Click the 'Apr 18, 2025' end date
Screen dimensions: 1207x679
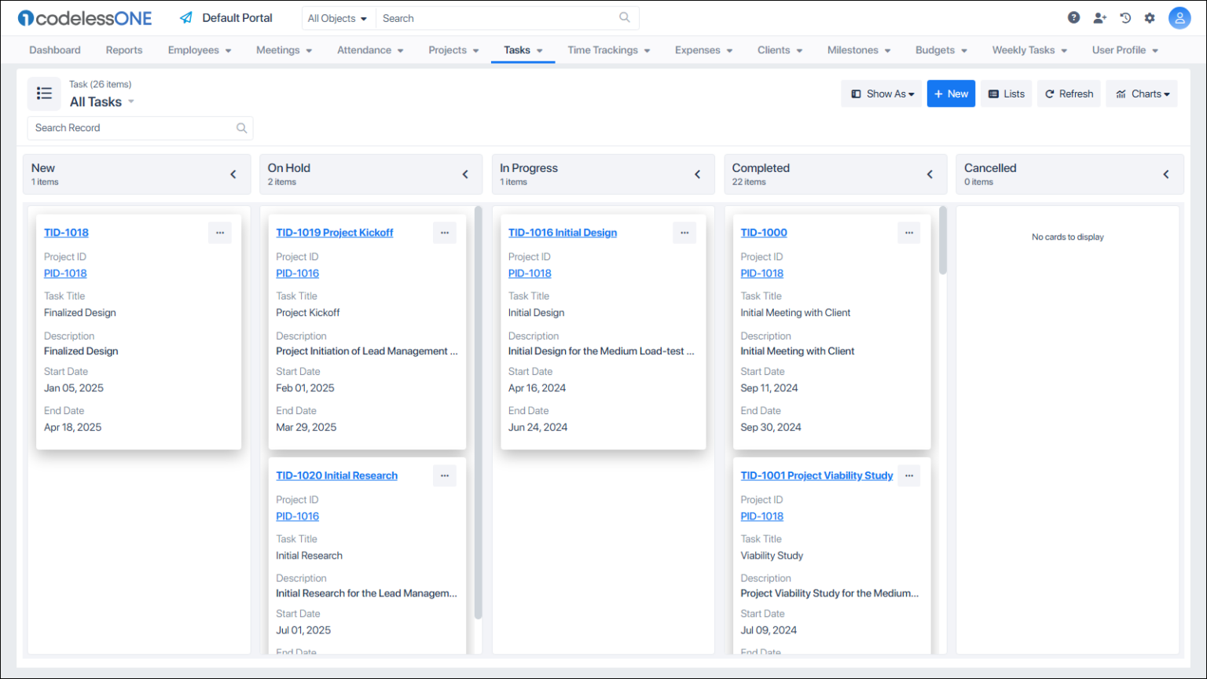(x=72, y=428)
